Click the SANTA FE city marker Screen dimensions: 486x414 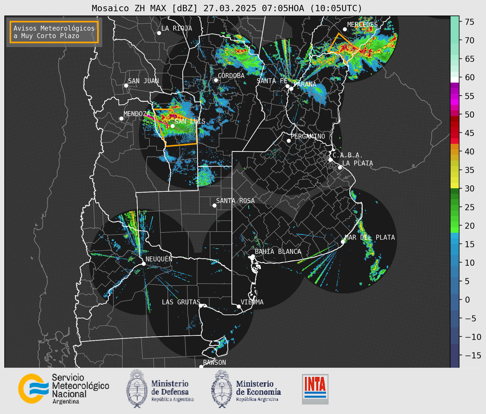[x=288, y=86]
